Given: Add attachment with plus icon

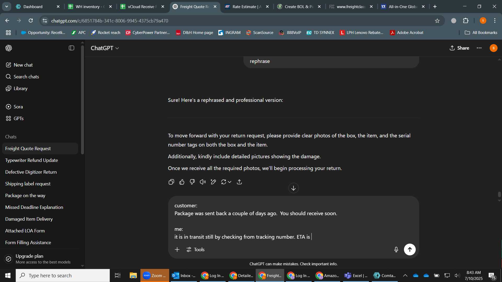Looking at the screenshot, I should pyautogui.click(x=177, y=249).
